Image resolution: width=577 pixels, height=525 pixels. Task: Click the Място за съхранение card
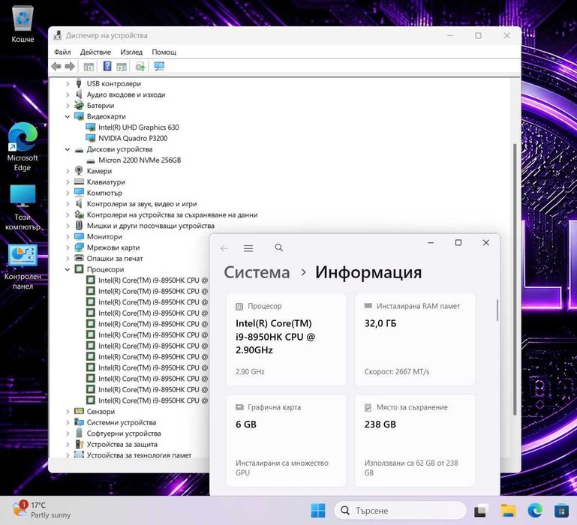pyautogui.click(x=415, y=440)
